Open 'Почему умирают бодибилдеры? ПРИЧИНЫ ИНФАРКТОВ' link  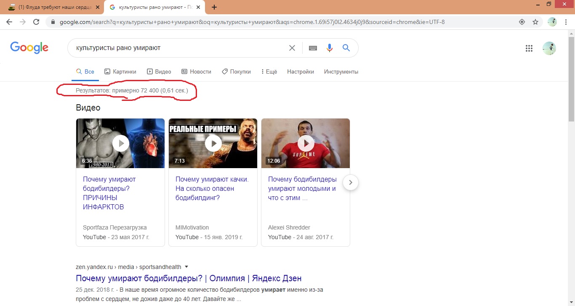coord(109,193)
